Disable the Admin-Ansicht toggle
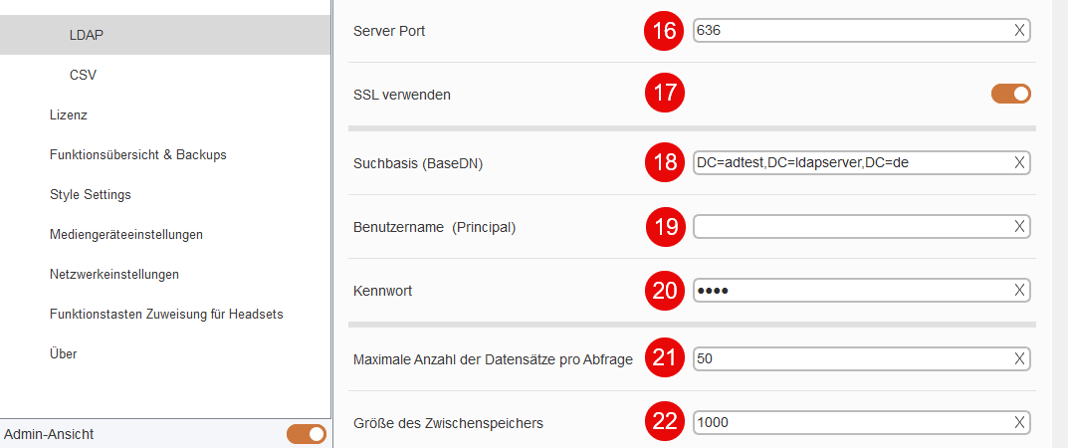1068x448 pixels. pyautogui.click(x=307, y=434)
